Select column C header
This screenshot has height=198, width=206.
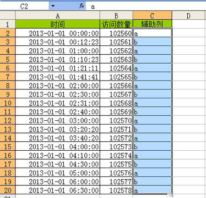152,15
